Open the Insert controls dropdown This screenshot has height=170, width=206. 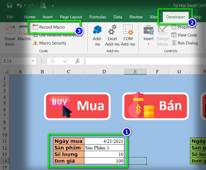[x=148, y=35]
